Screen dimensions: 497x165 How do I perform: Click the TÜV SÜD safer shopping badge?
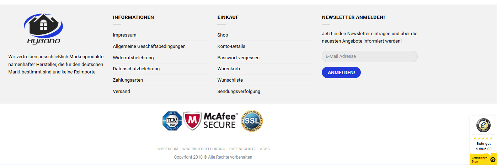point(172,121)
